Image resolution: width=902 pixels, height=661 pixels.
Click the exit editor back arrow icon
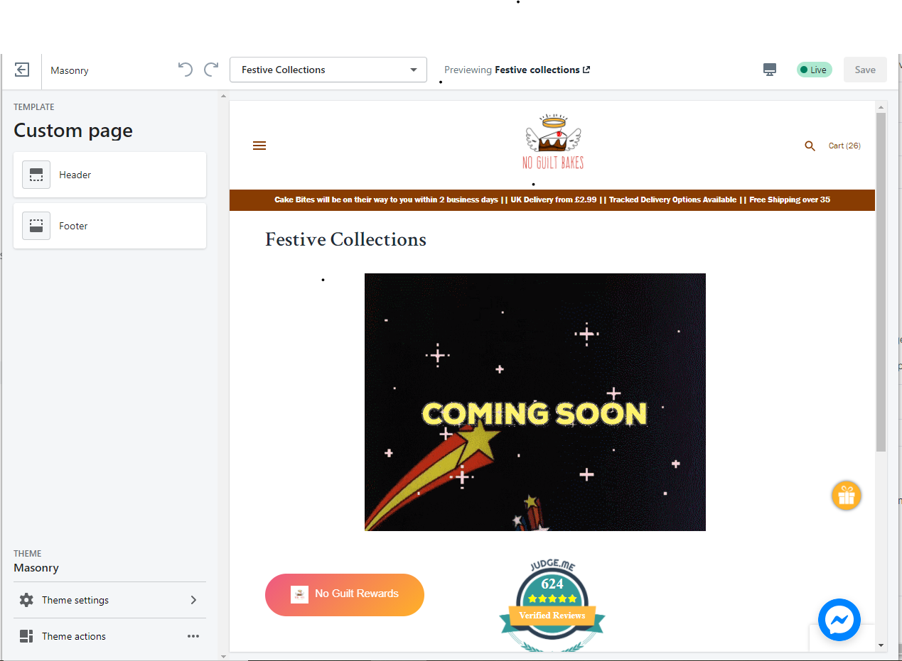22,70
